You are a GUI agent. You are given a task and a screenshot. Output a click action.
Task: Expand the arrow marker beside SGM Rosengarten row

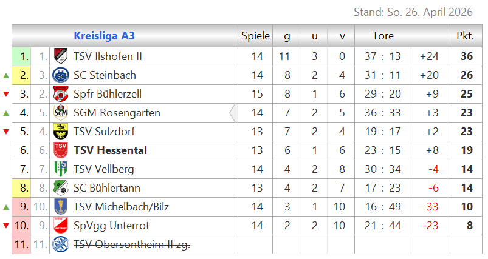(233, 113)
